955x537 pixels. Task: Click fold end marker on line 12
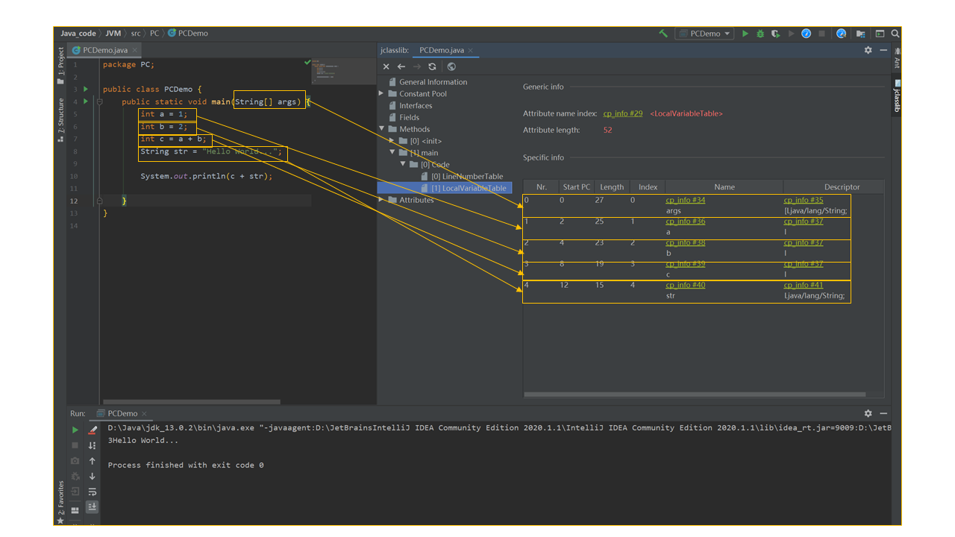point(99,201)
